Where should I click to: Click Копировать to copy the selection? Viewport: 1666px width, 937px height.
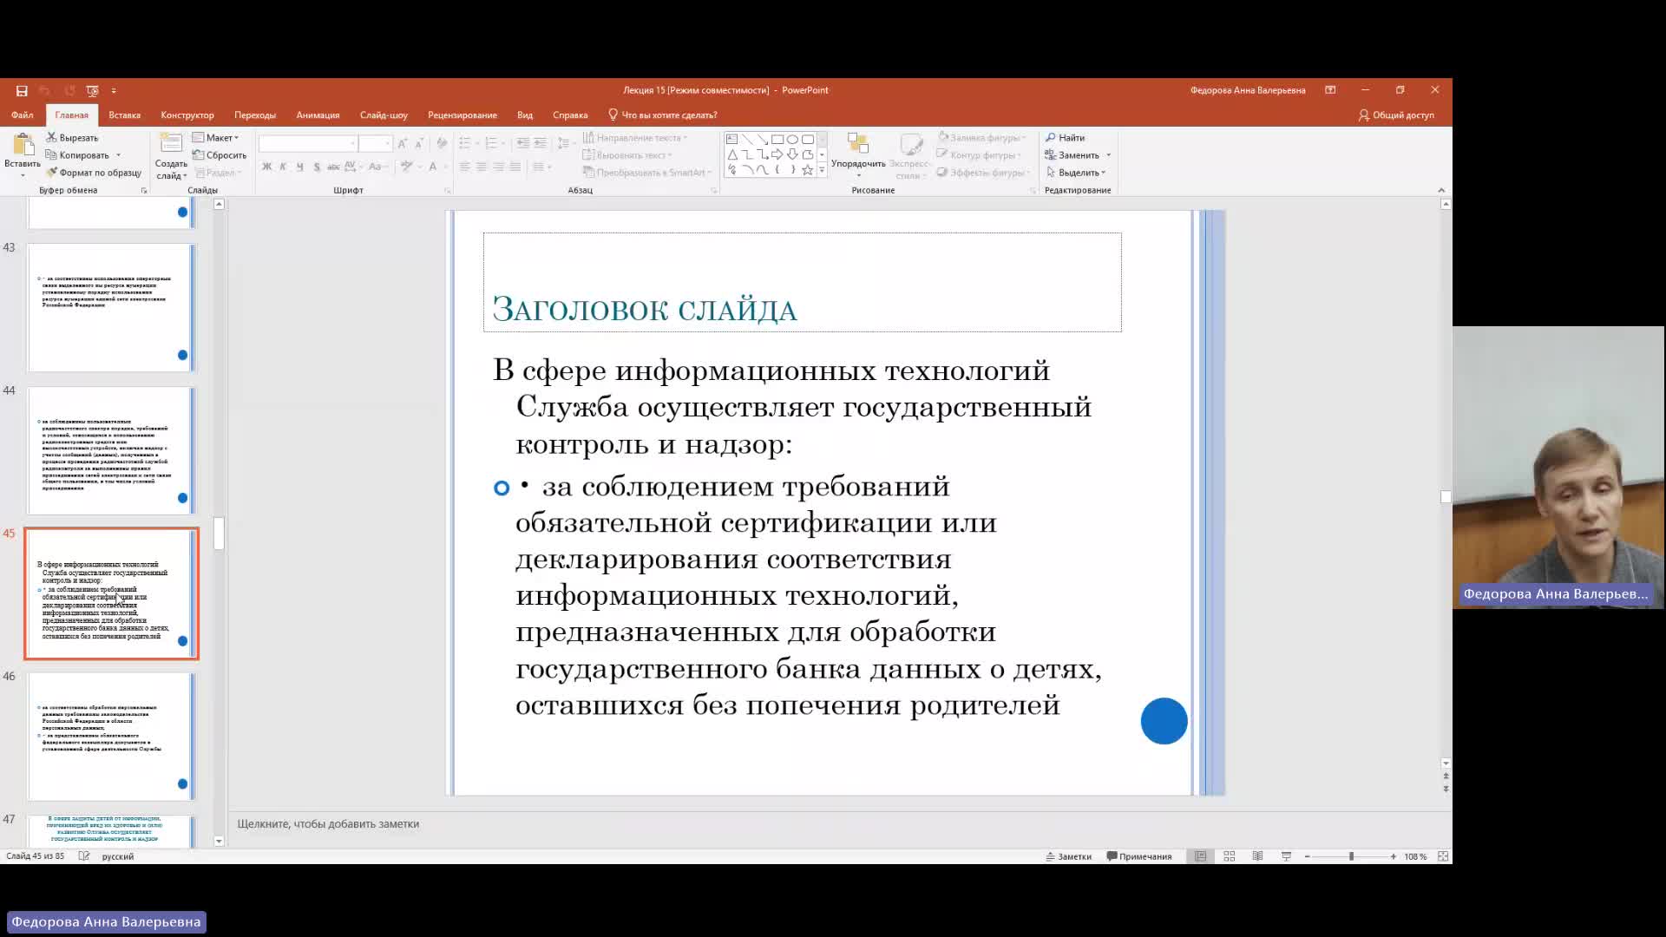pos(76,155)
